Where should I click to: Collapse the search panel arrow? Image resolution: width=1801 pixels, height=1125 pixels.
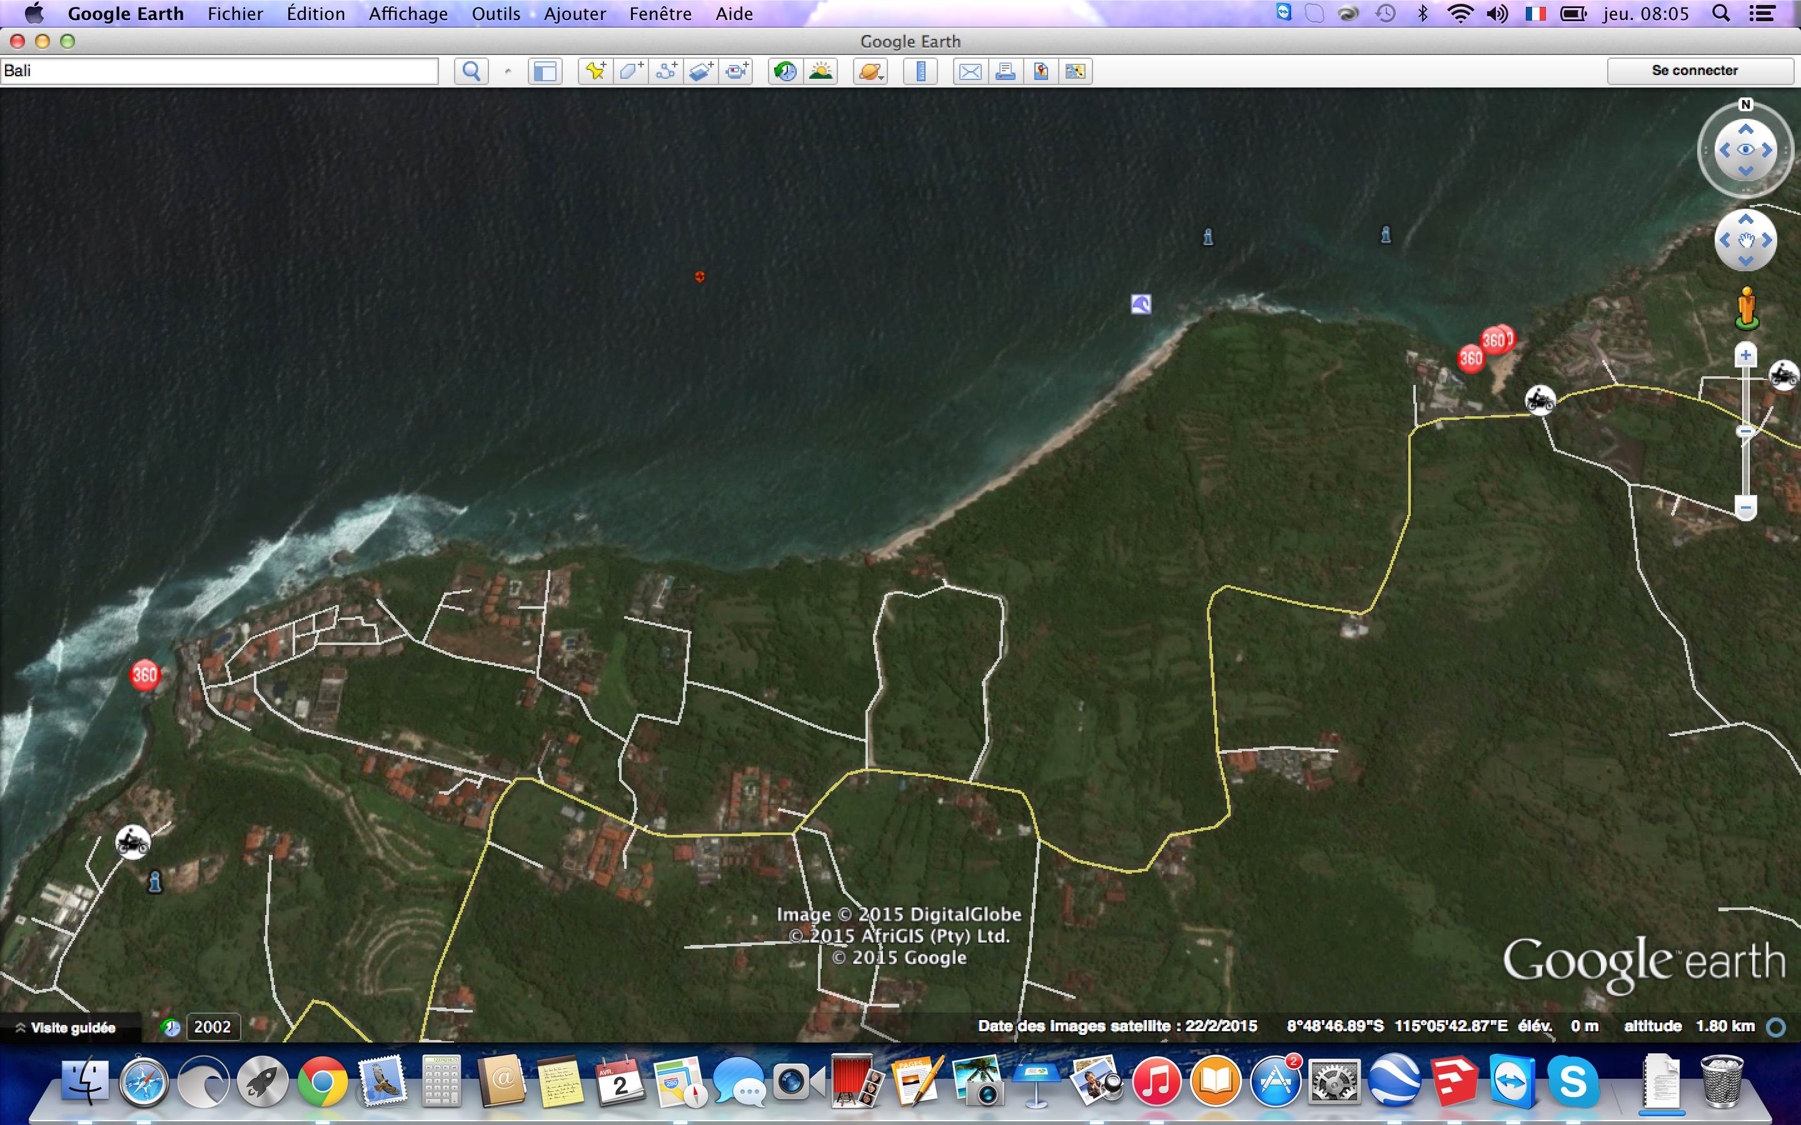tap(508, 72)
